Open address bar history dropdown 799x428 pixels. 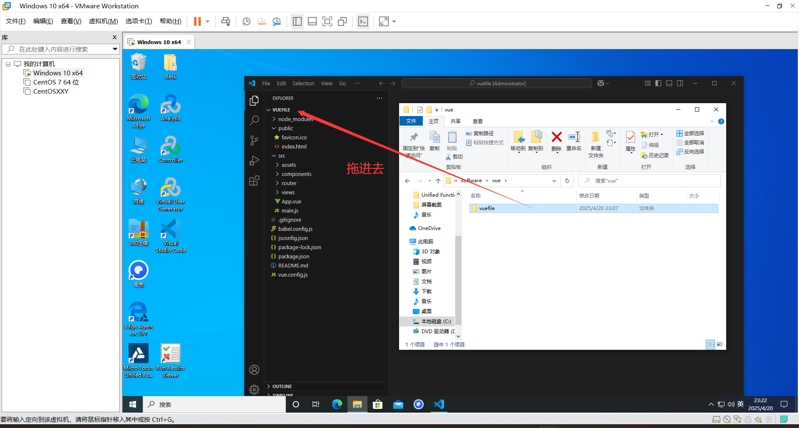(554, 181)
